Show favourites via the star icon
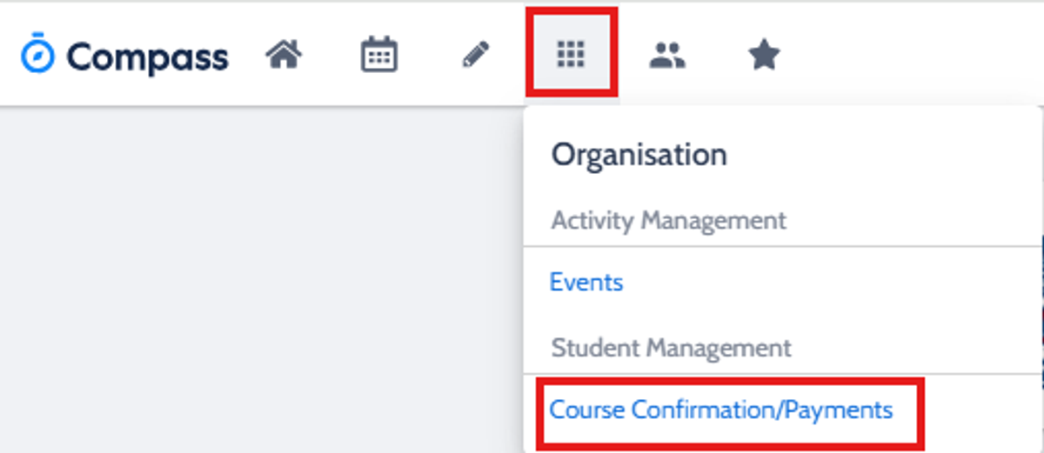 764,56
